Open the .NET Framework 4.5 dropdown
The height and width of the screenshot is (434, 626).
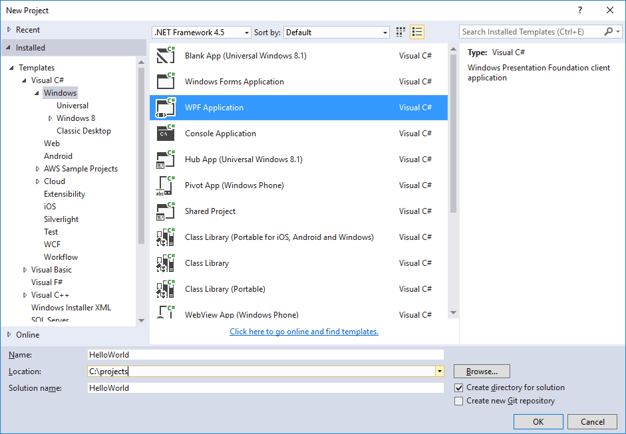coord(202,33)
